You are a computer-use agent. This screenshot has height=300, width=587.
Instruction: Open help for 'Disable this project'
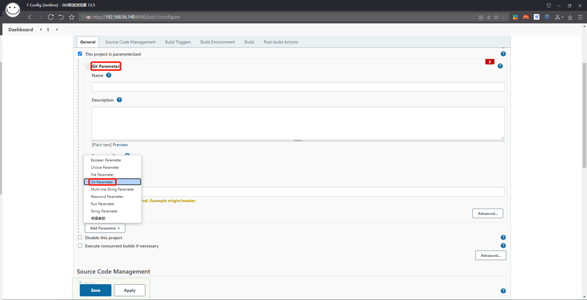click(503, 237)
